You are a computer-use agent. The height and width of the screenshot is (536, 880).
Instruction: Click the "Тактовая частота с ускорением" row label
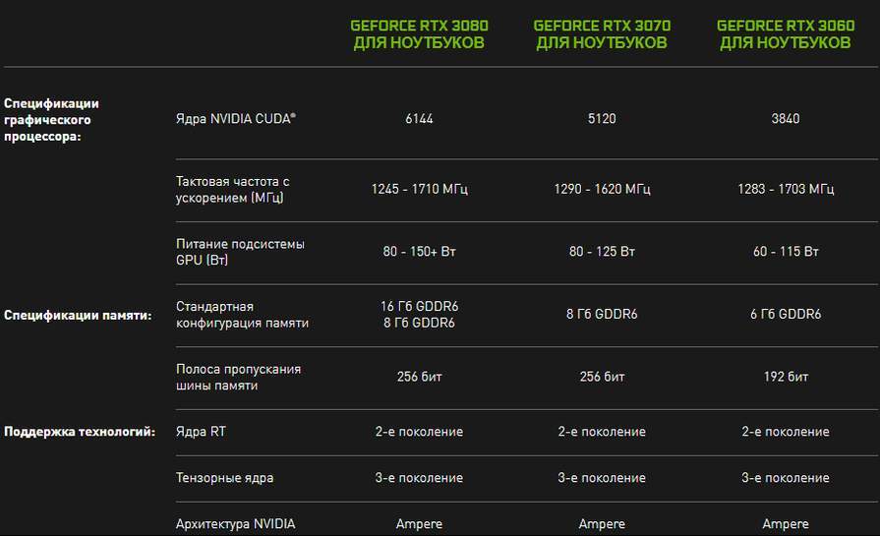232,190
